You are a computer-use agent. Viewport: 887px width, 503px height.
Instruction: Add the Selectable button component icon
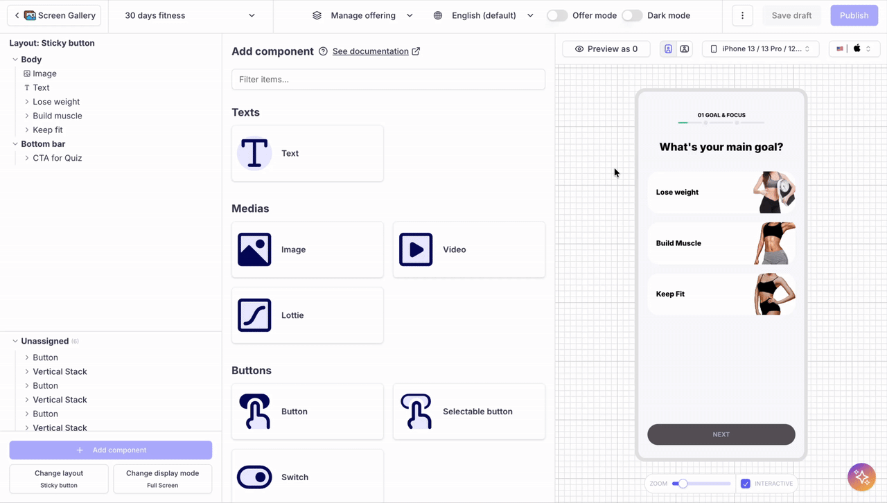click(x=416, y=412)
